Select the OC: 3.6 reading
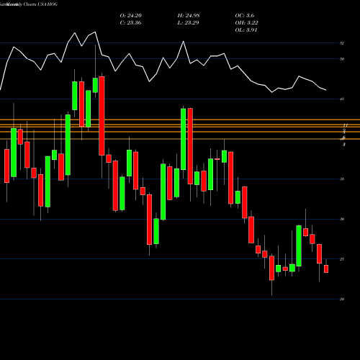The height and width of the screenshot is (360, 360). click(245, 16)
